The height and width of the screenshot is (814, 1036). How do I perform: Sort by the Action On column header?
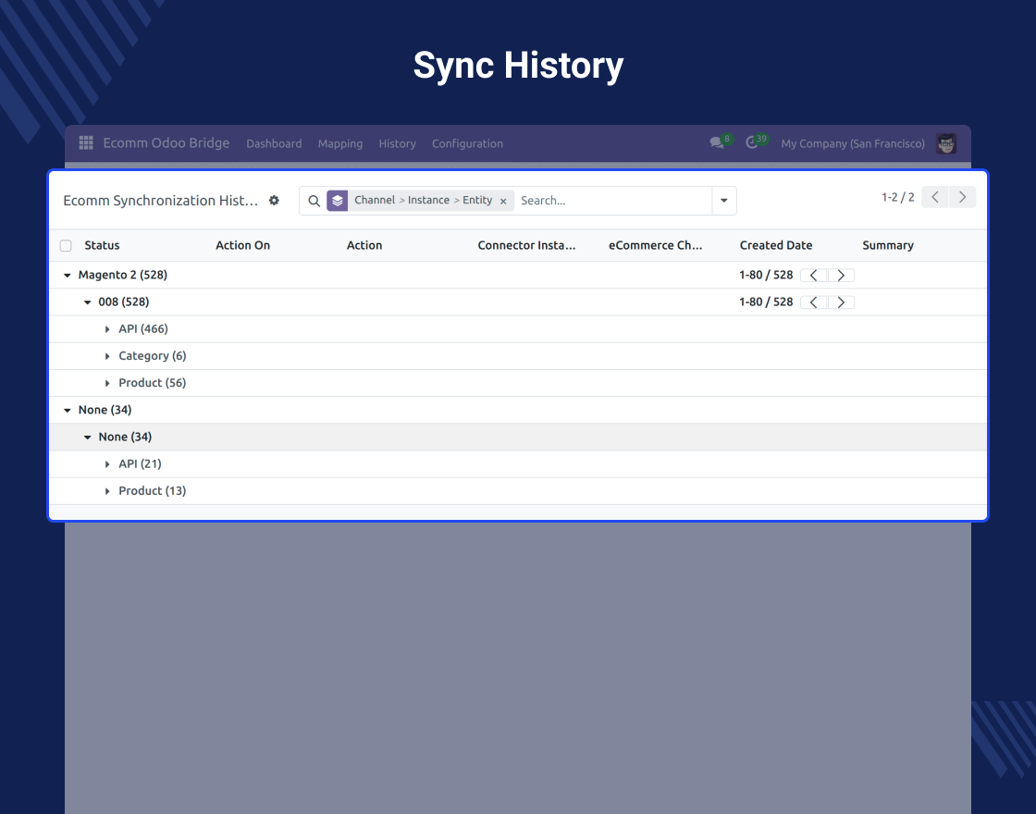[243, 245]
